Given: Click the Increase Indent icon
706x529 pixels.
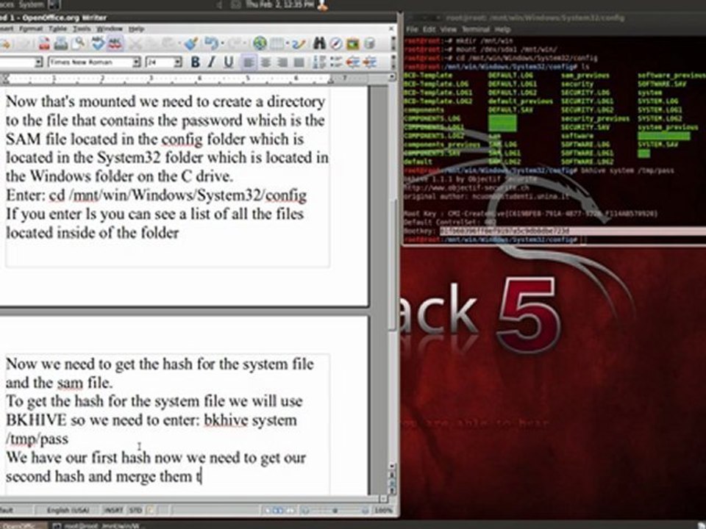Looking at the screenshot, I should coord(369,62).
